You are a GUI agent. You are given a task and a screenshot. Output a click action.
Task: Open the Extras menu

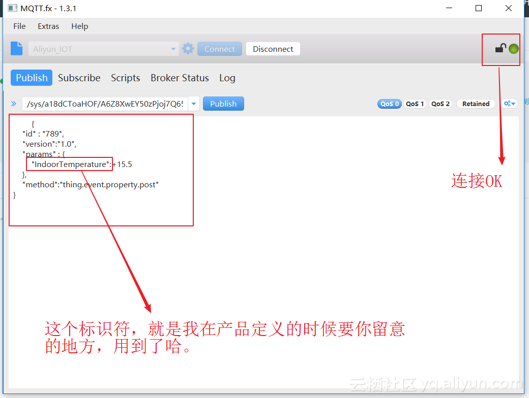48,26
